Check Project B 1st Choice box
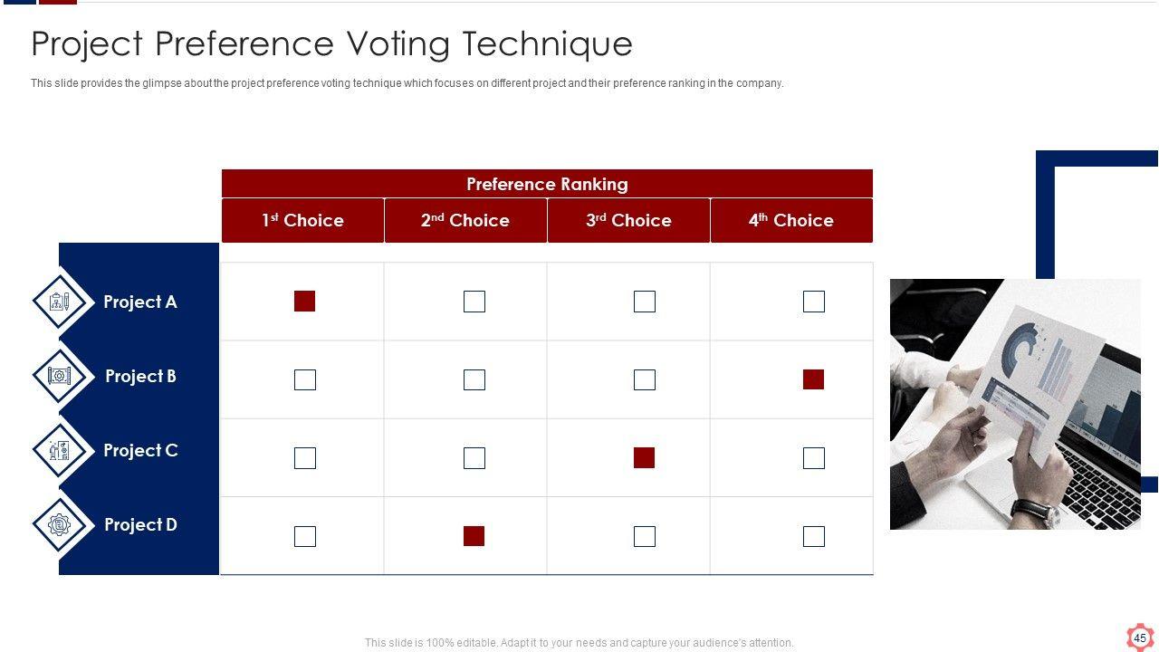The width and height of the screenshot is (1159, 652). click(x=305, y=379)
